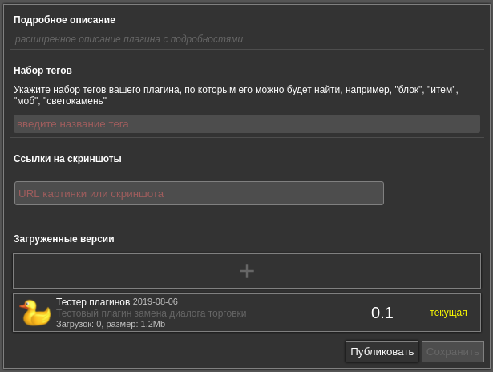Click the screenshot URL input field
Image resolution: width=493 pixels, height=372 pixels.
click(x=199, y=193)
